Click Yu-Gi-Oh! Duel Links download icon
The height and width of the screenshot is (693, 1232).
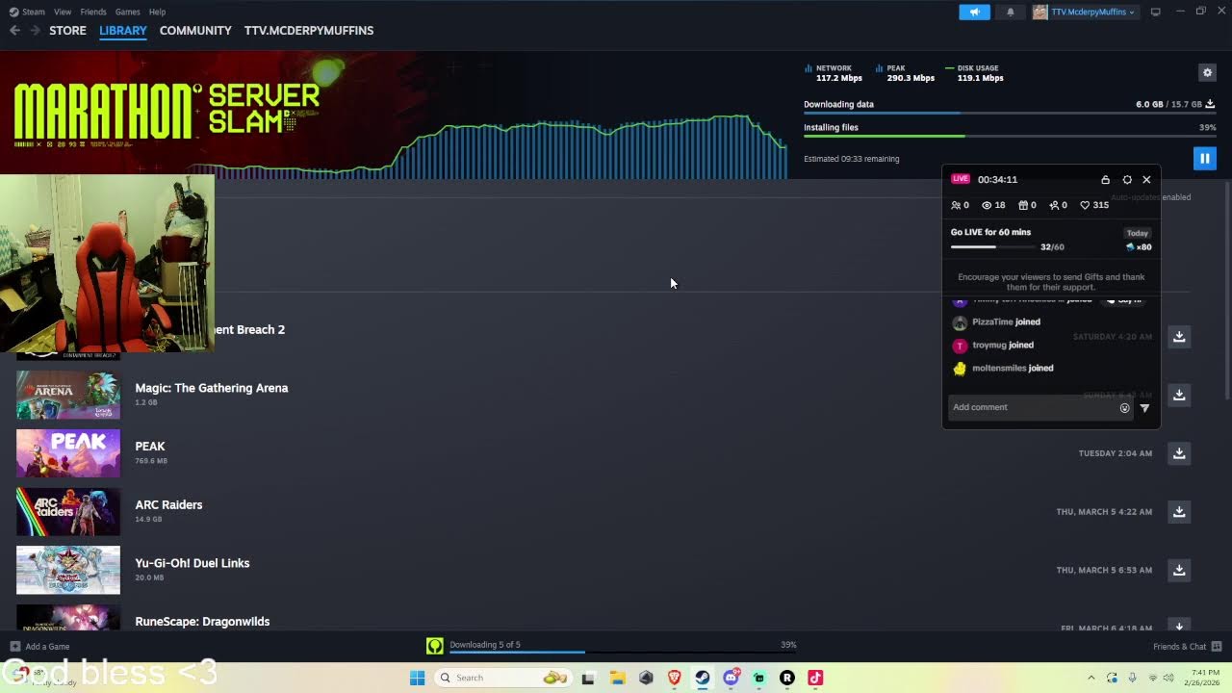(x=1179, y=570)
